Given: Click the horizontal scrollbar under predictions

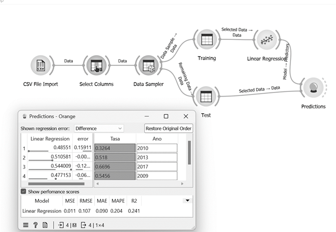Looking at the screenshot, I should [x=56, y=183].
